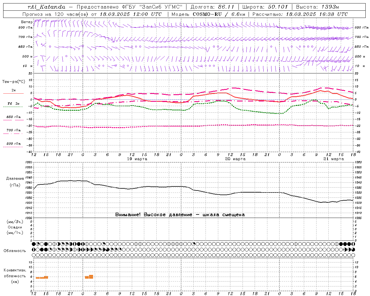The height and width of the screenshot is (296, 370).
Task: Select the Td 2м dew point legend entry
Action: click(x=13, y=103)
